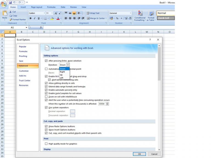Open the Name Box A1 dropdown
Screen dimensions: 211x158
coord(26,27)
